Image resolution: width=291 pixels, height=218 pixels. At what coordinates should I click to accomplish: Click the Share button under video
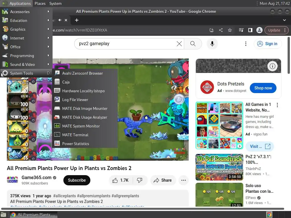(163, 180)
